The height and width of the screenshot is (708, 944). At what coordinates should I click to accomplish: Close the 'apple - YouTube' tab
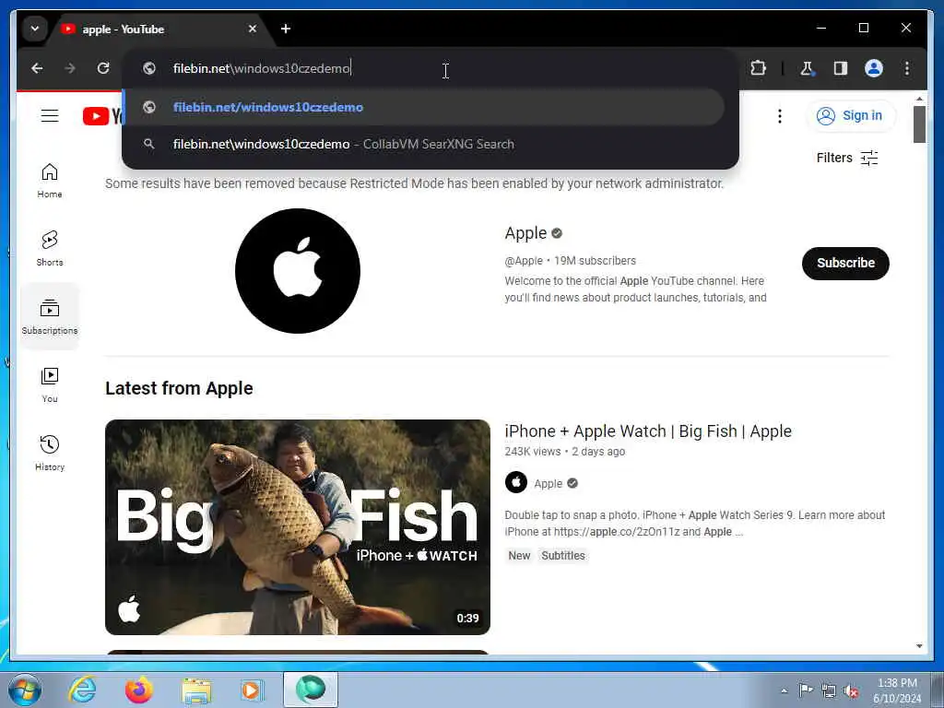click(253, 29)
